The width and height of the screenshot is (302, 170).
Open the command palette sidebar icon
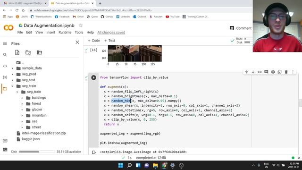click(x=5, y=141)
